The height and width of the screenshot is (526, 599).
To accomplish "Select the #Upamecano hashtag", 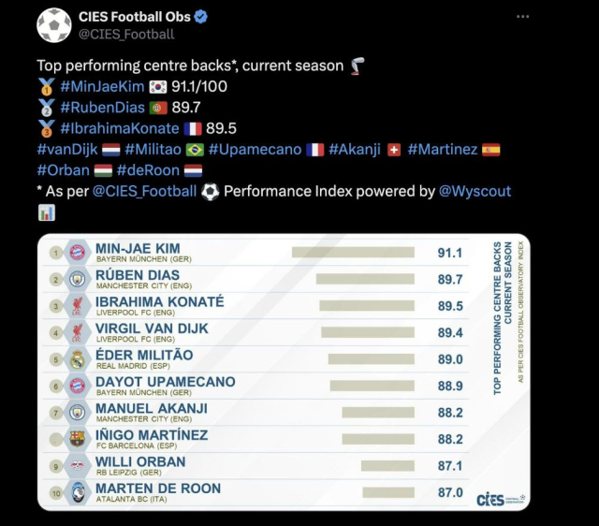I will tap(255, 150).
